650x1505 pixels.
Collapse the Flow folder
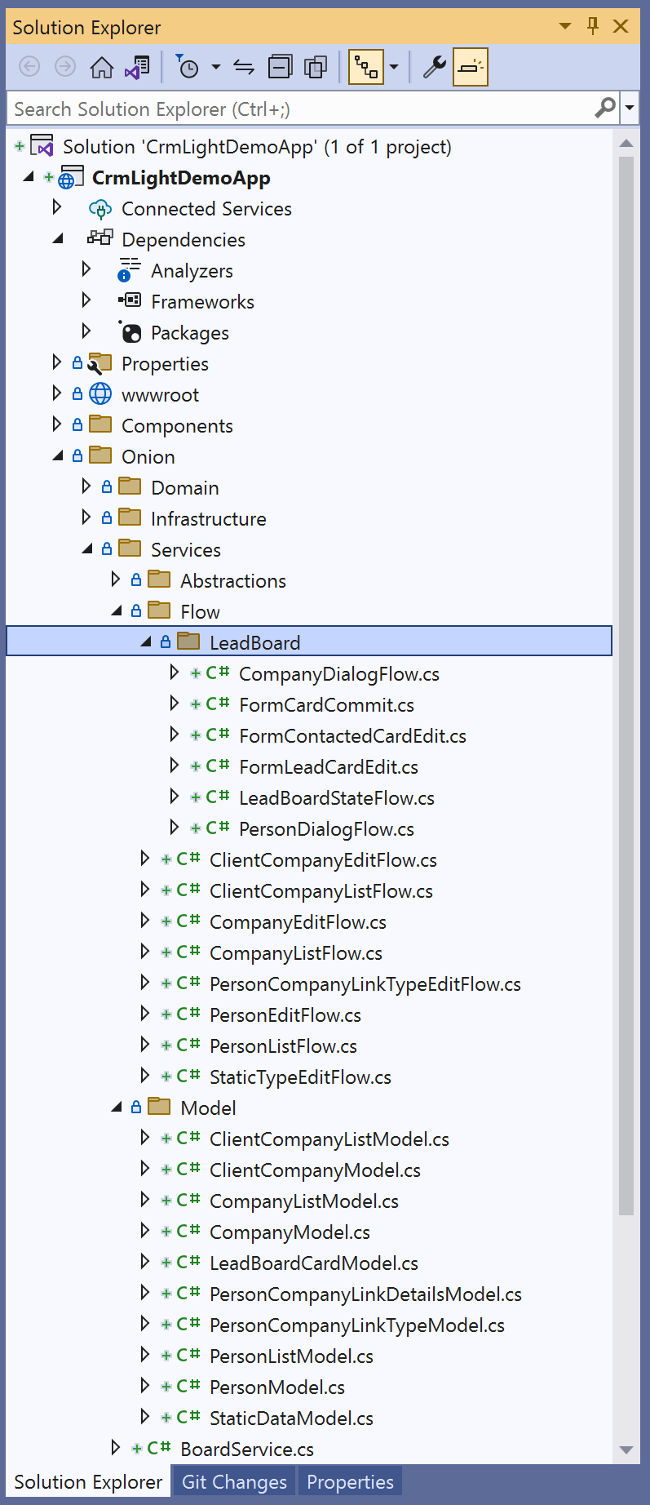coord(117,611)
